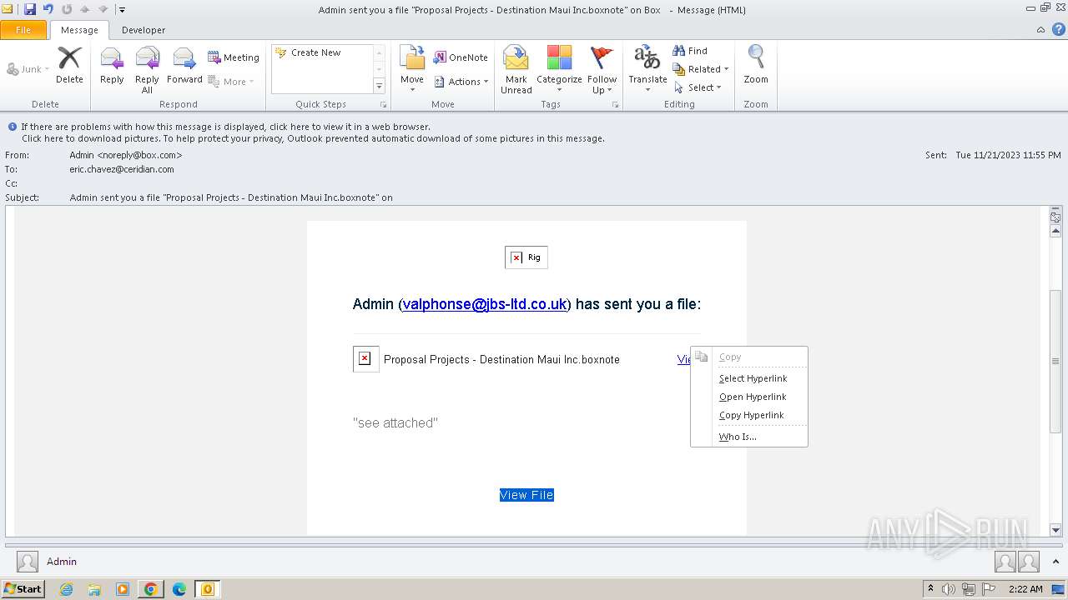Click the Save icon in quick access toolbar
The height and width of the screenshot is (600, 1068).
[x=30, y=9]
